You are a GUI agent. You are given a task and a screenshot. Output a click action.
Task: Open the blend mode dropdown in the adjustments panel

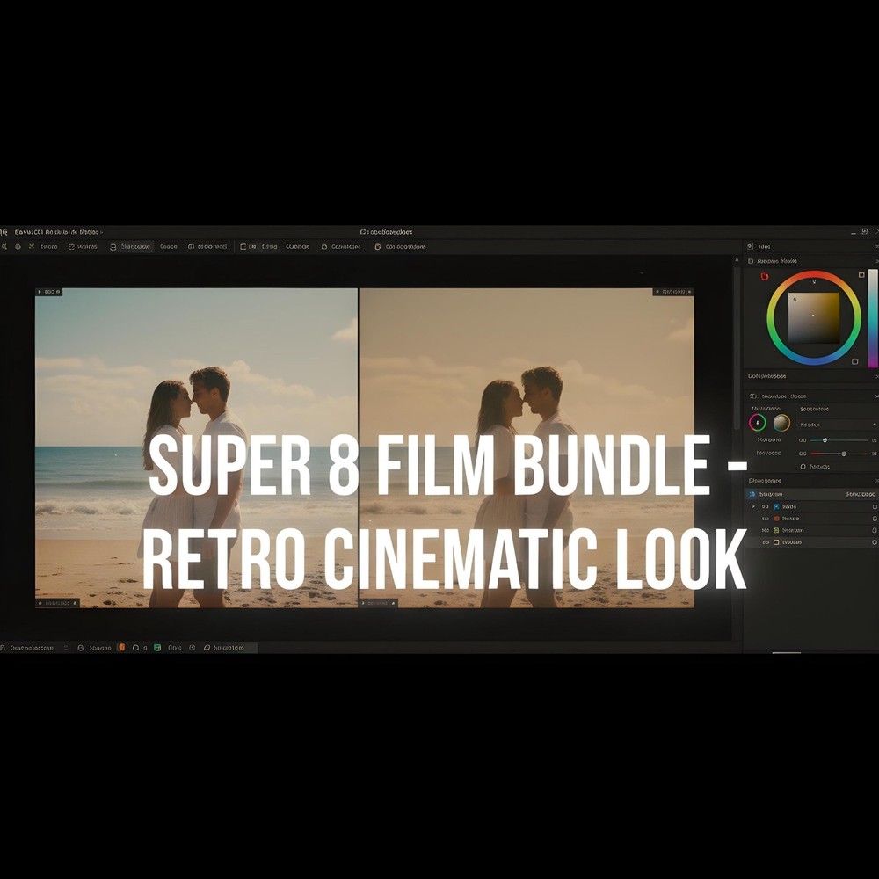coord(835,425)
